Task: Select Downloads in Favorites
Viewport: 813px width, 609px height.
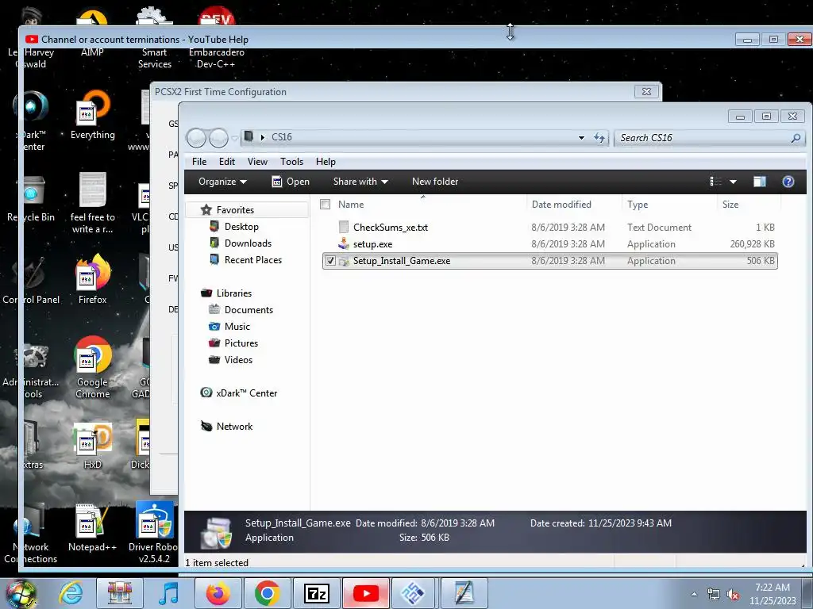Action: tap(248, 243)
